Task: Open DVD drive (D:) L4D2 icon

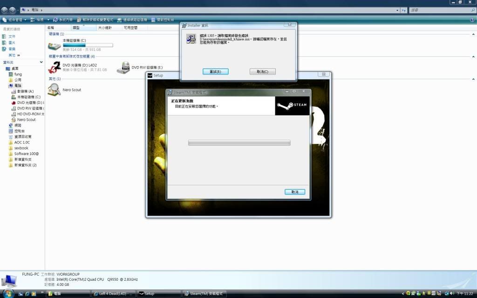Action: tap(55, 68)
